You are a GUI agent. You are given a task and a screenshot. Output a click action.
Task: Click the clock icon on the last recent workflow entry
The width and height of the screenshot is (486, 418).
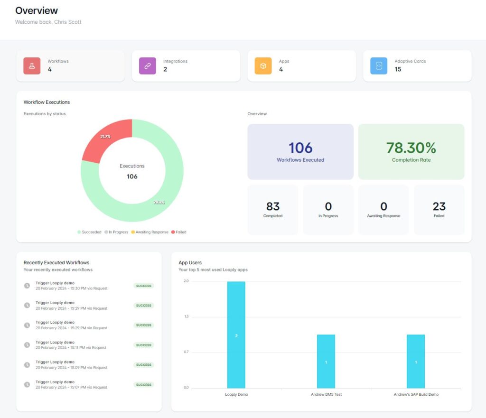(27, 384)
